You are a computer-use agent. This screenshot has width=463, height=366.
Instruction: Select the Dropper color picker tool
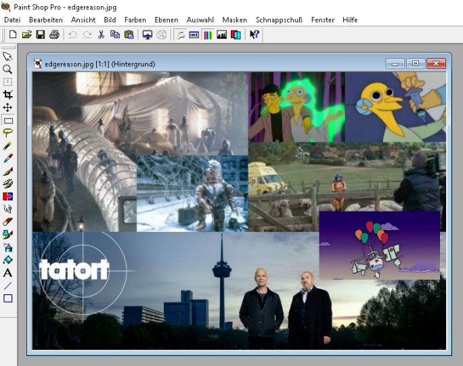(7, 158)
